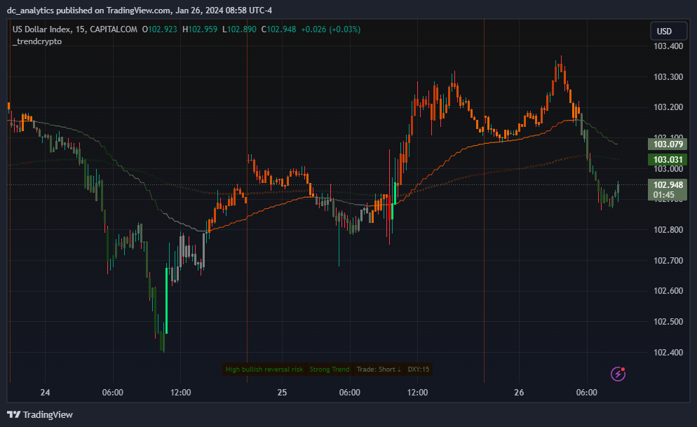Click the purple lightning bolt icon
This screenshot has height=427, width=697.
[618, 374]
